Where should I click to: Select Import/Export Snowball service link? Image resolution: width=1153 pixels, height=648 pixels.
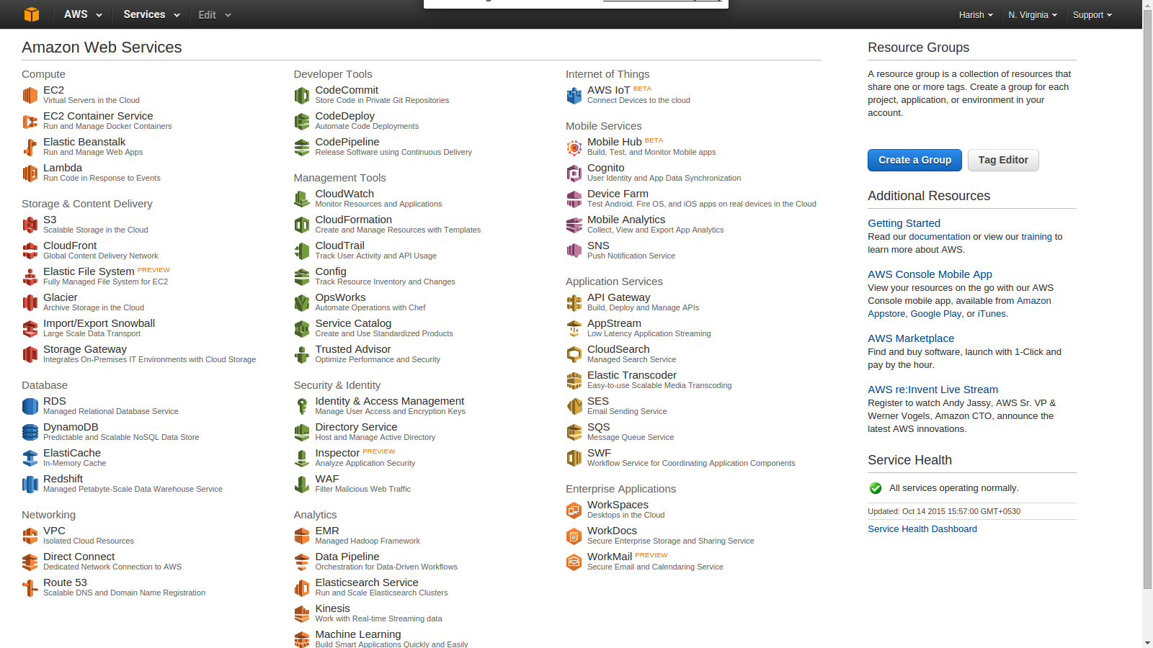pyautogui.click(x=99, y=323)
